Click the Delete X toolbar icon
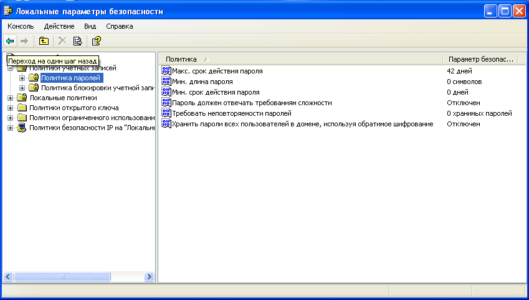This screenshot has height=300, width=529. (62, 41)
